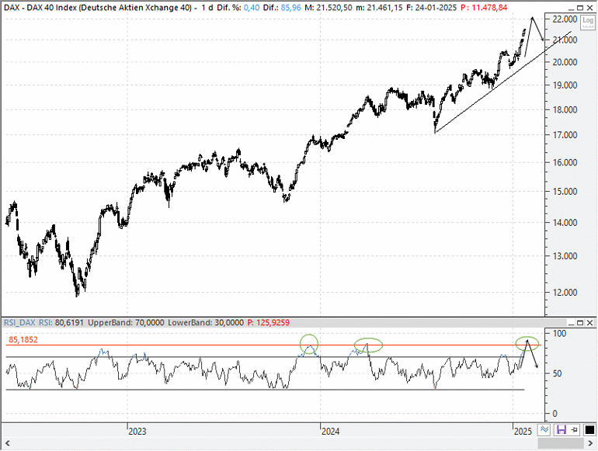Click the orange 85,1852 level label
This screenshot has height=451, width=598.
tap(23, 340)
